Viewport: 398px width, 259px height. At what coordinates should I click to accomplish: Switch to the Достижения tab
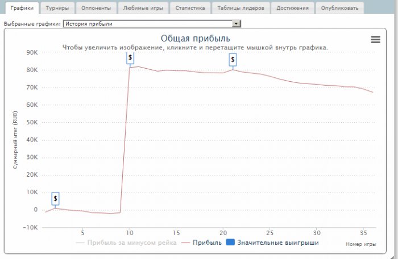pyautogui.click(x=293, y=8)
